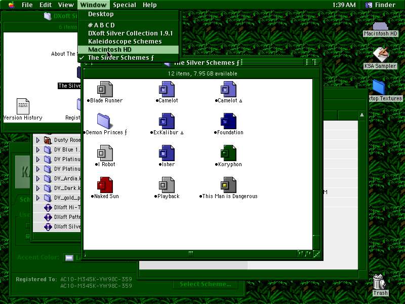405x304 pixels.
Task: Choose Desktop from the Window menu
Action: point(129,14)
